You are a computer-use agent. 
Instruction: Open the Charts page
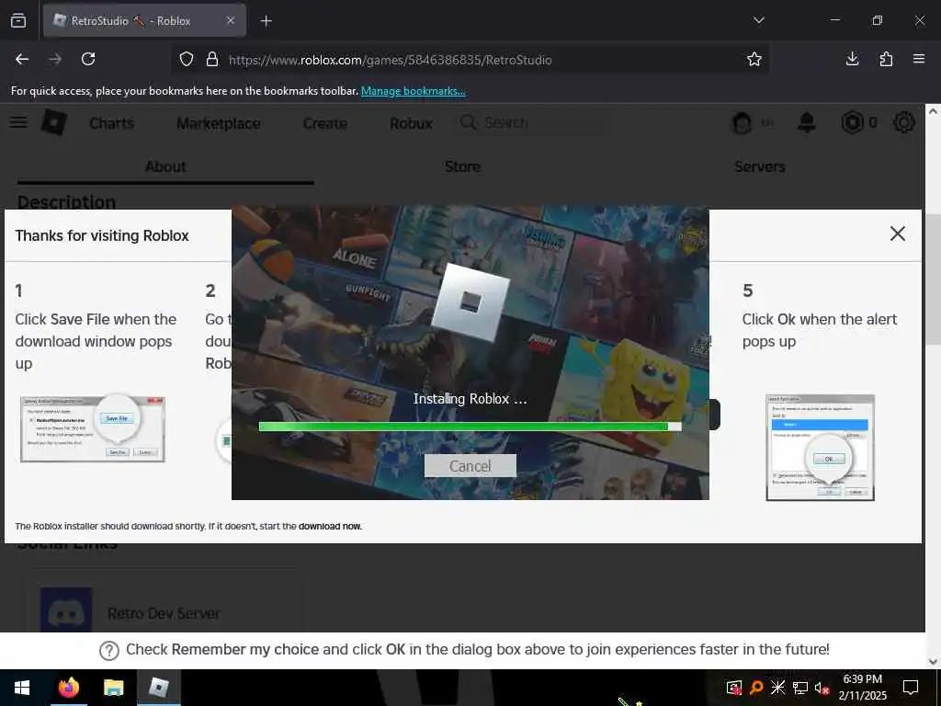[x=111, y=123]
